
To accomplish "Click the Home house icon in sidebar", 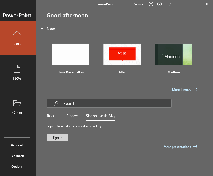I will [x=17, y=35].
